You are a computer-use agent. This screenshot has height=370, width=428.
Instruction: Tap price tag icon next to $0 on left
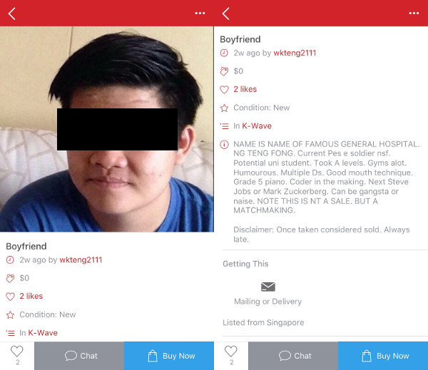[x=10, y=278]
